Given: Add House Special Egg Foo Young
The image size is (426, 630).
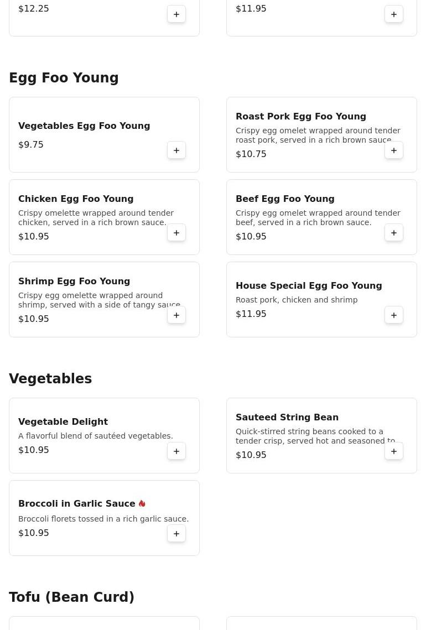Looking at the screenshot, I should click(x=394, y=315).
